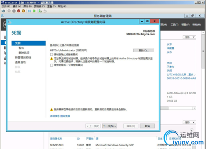Toggle the 域中的最后一个域控制器(L) checkbox
206x149 pixels.
(51, 65)
